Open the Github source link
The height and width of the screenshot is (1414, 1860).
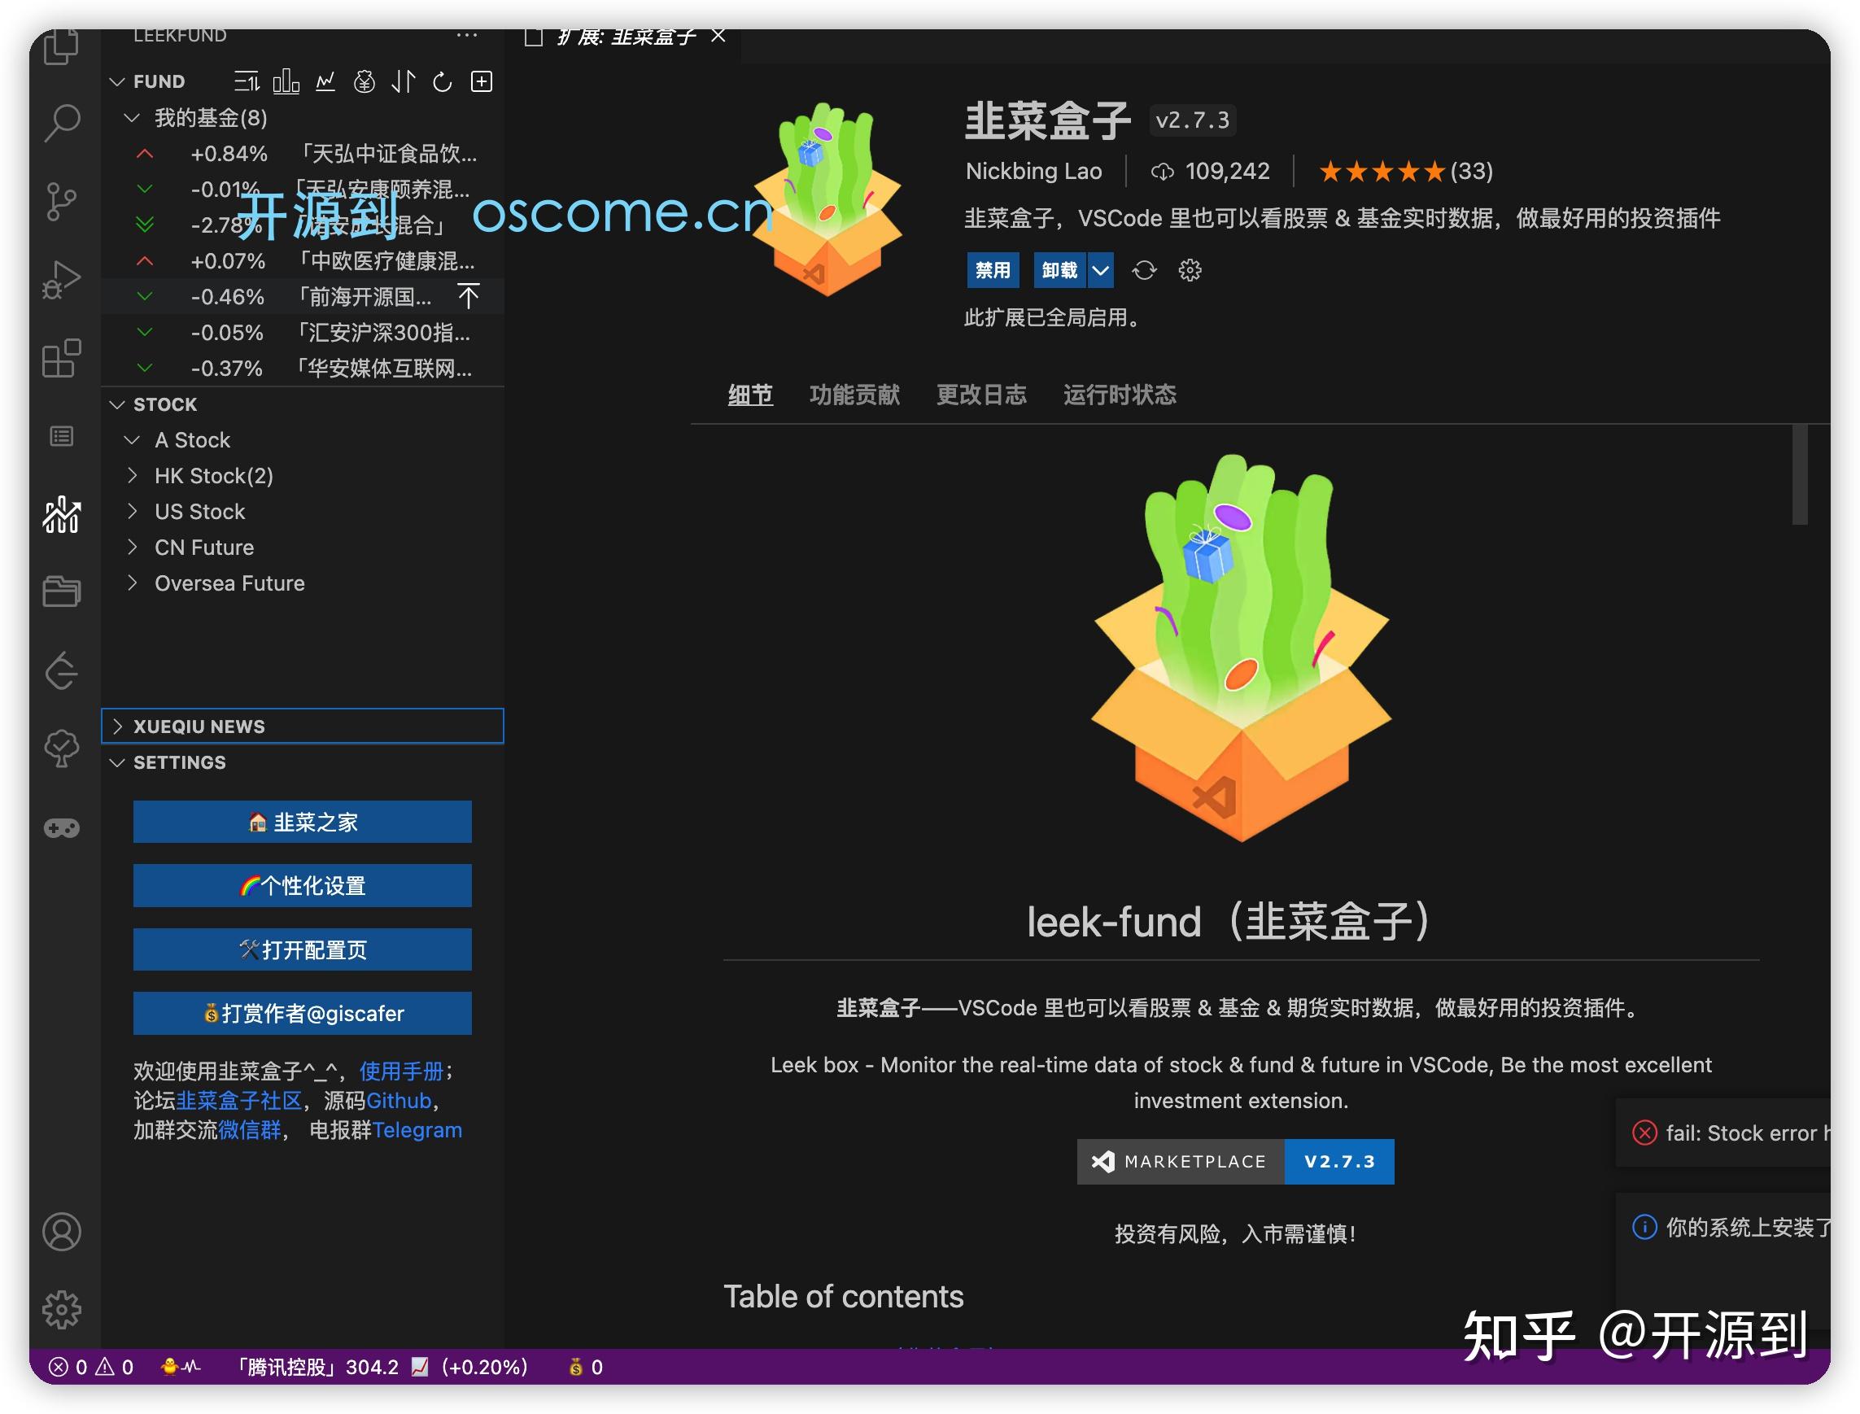[x=399, y=1101]
